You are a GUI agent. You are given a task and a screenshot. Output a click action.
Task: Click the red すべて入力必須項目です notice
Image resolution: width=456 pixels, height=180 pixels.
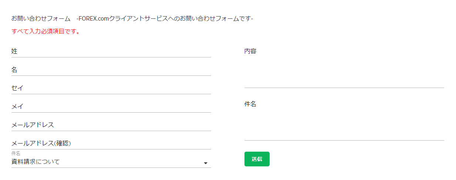46,31
